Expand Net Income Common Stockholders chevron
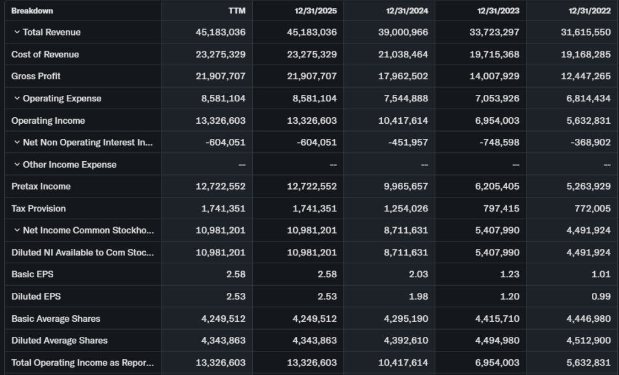Viewport: 619px width, 375px height. pos(16,230)
